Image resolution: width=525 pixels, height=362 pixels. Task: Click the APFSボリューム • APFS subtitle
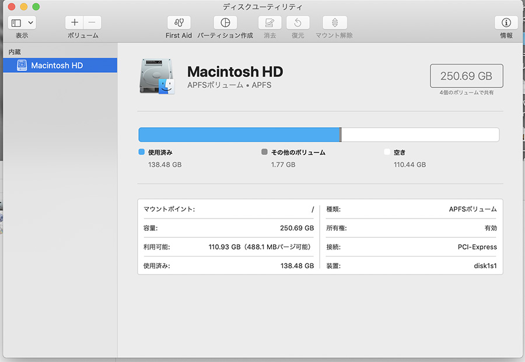(x=229, y=85)
